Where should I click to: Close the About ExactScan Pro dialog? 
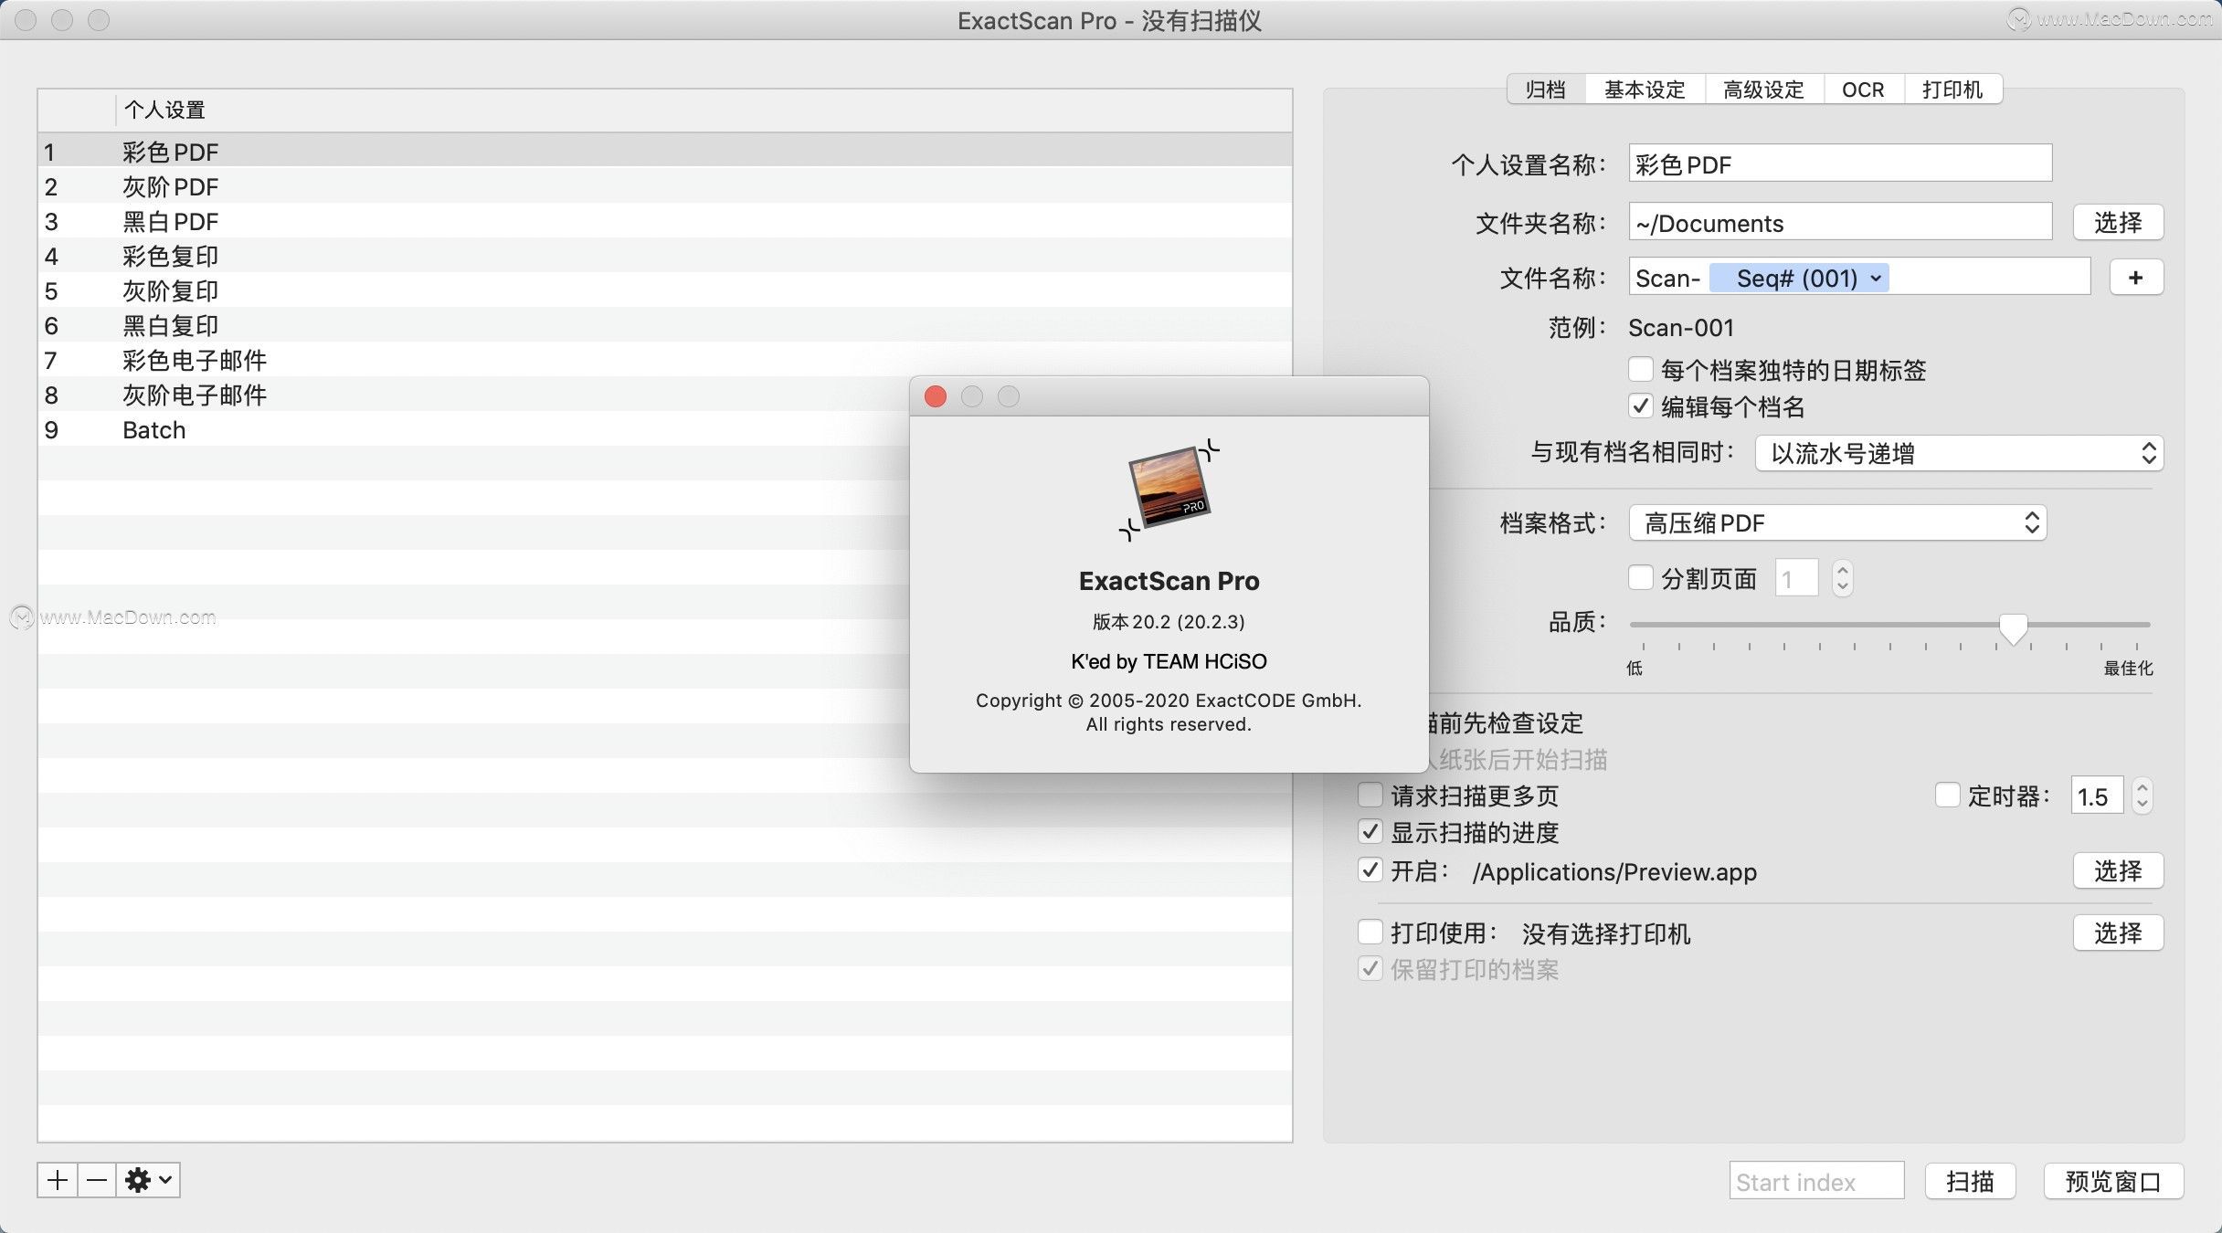936,396
